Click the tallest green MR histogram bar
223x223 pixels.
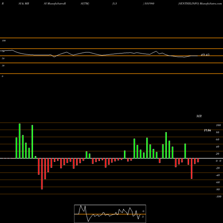pos(20,141)
